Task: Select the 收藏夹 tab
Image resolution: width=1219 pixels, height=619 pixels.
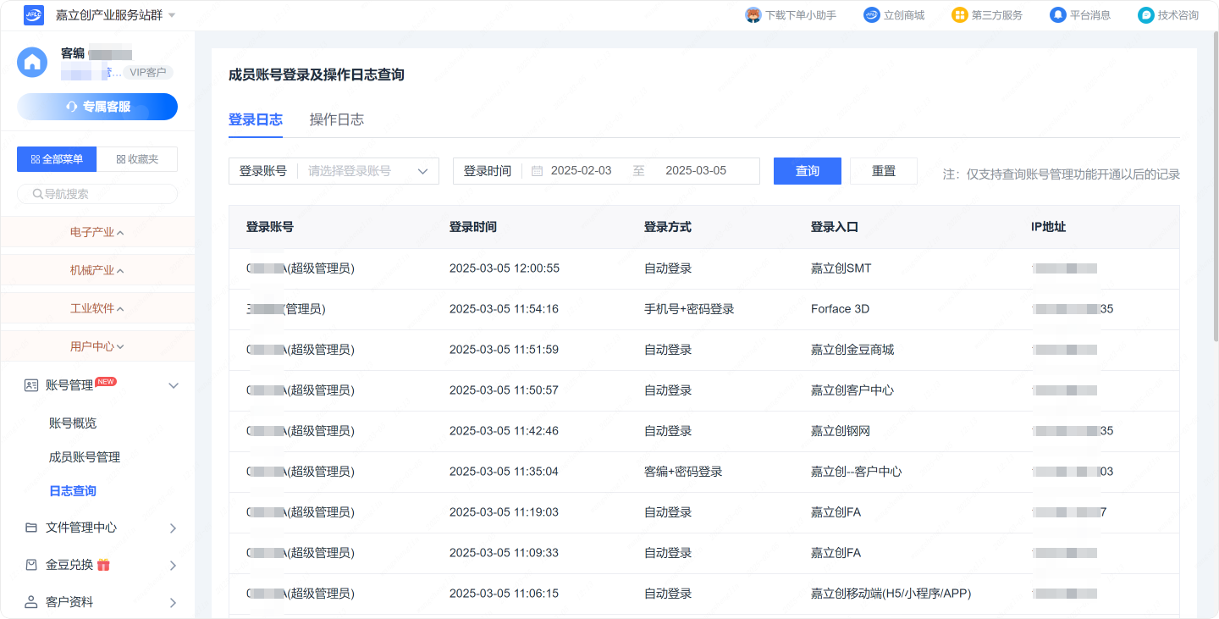Action: click(x=137, y=159)
